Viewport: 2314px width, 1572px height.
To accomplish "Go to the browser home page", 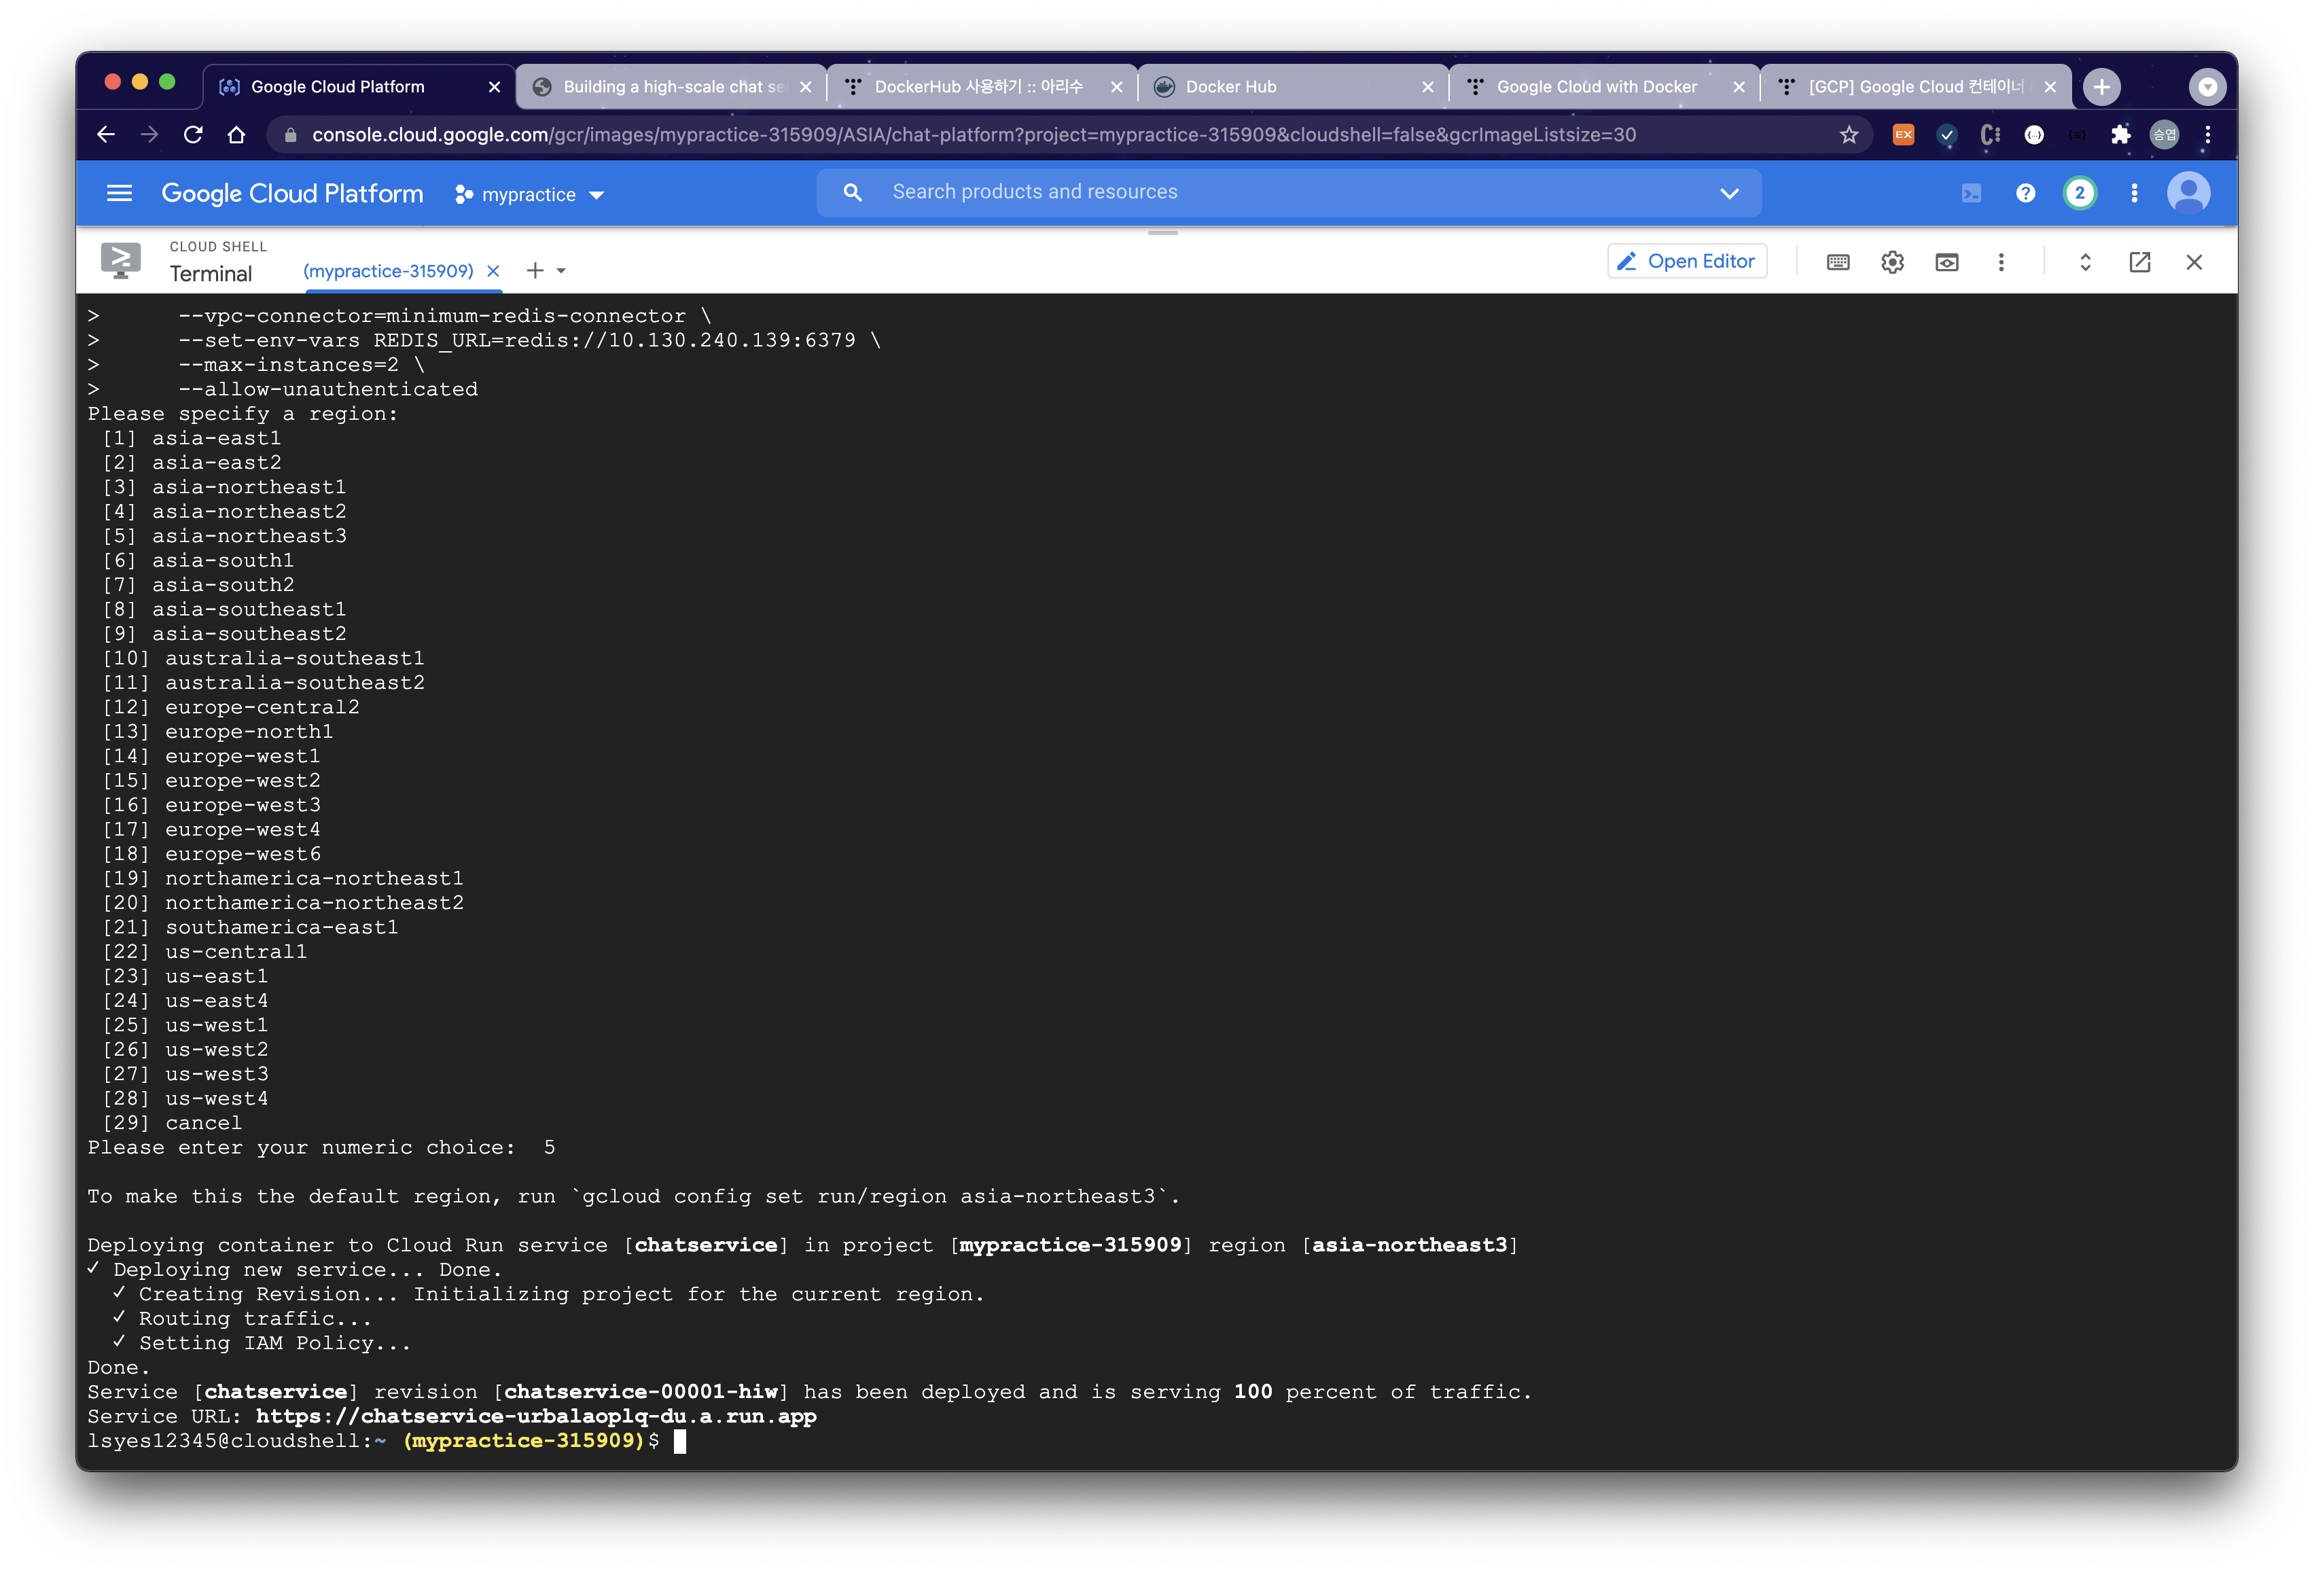I will [236, 135].
